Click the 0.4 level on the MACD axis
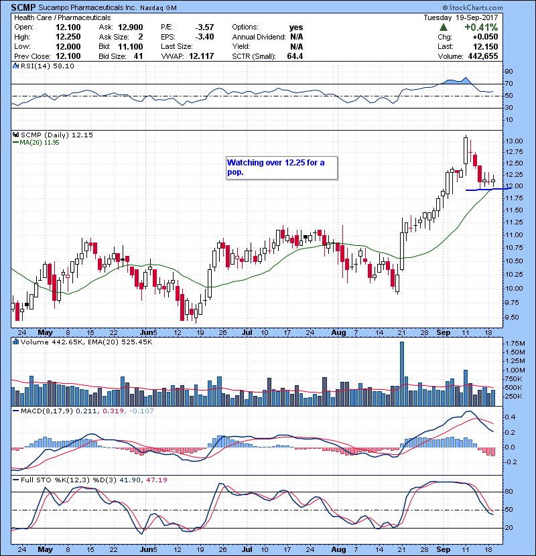Image resolution: width=536 pixels, height=556 pixels. click(510, 417)
